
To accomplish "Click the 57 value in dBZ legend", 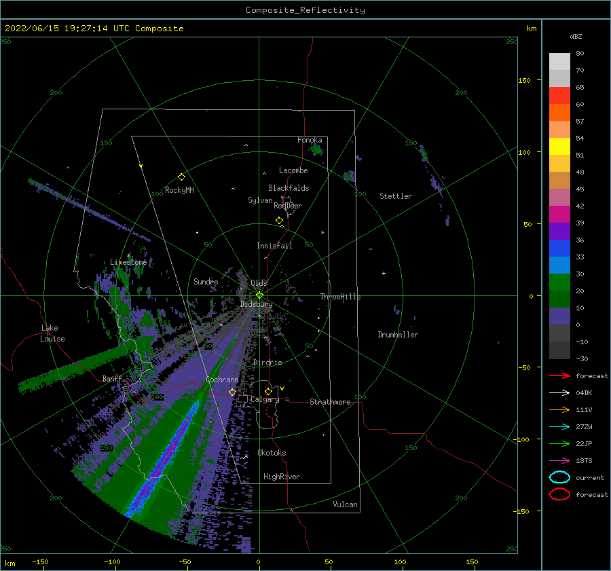I will pyautogui.click(x=580, y=122).
